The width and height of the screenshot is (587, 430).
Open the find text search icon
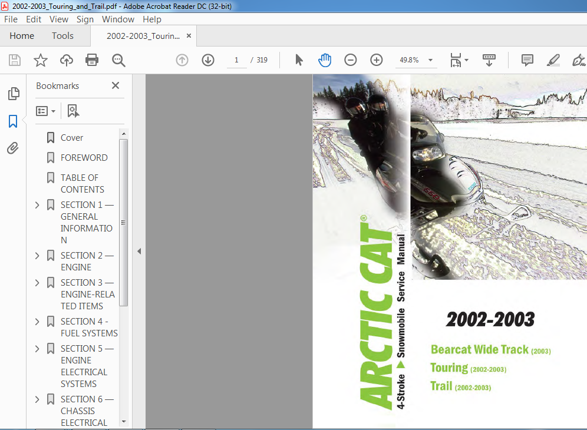[118, 60]
